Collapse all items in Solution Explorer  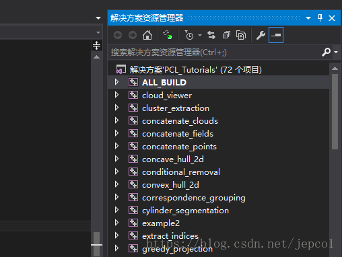226,35
